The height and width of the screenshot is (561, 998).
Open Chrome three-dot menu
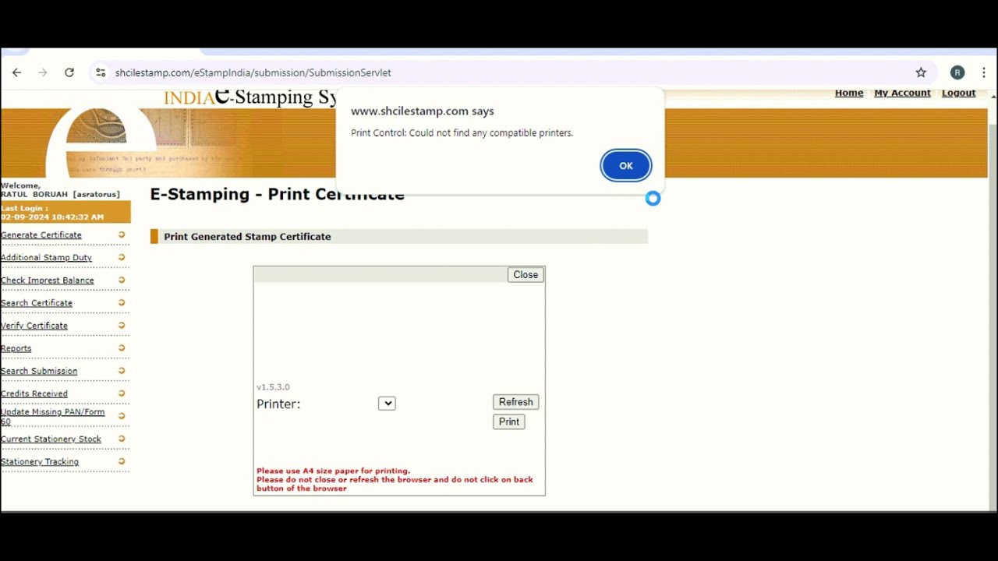coord(984,72)
